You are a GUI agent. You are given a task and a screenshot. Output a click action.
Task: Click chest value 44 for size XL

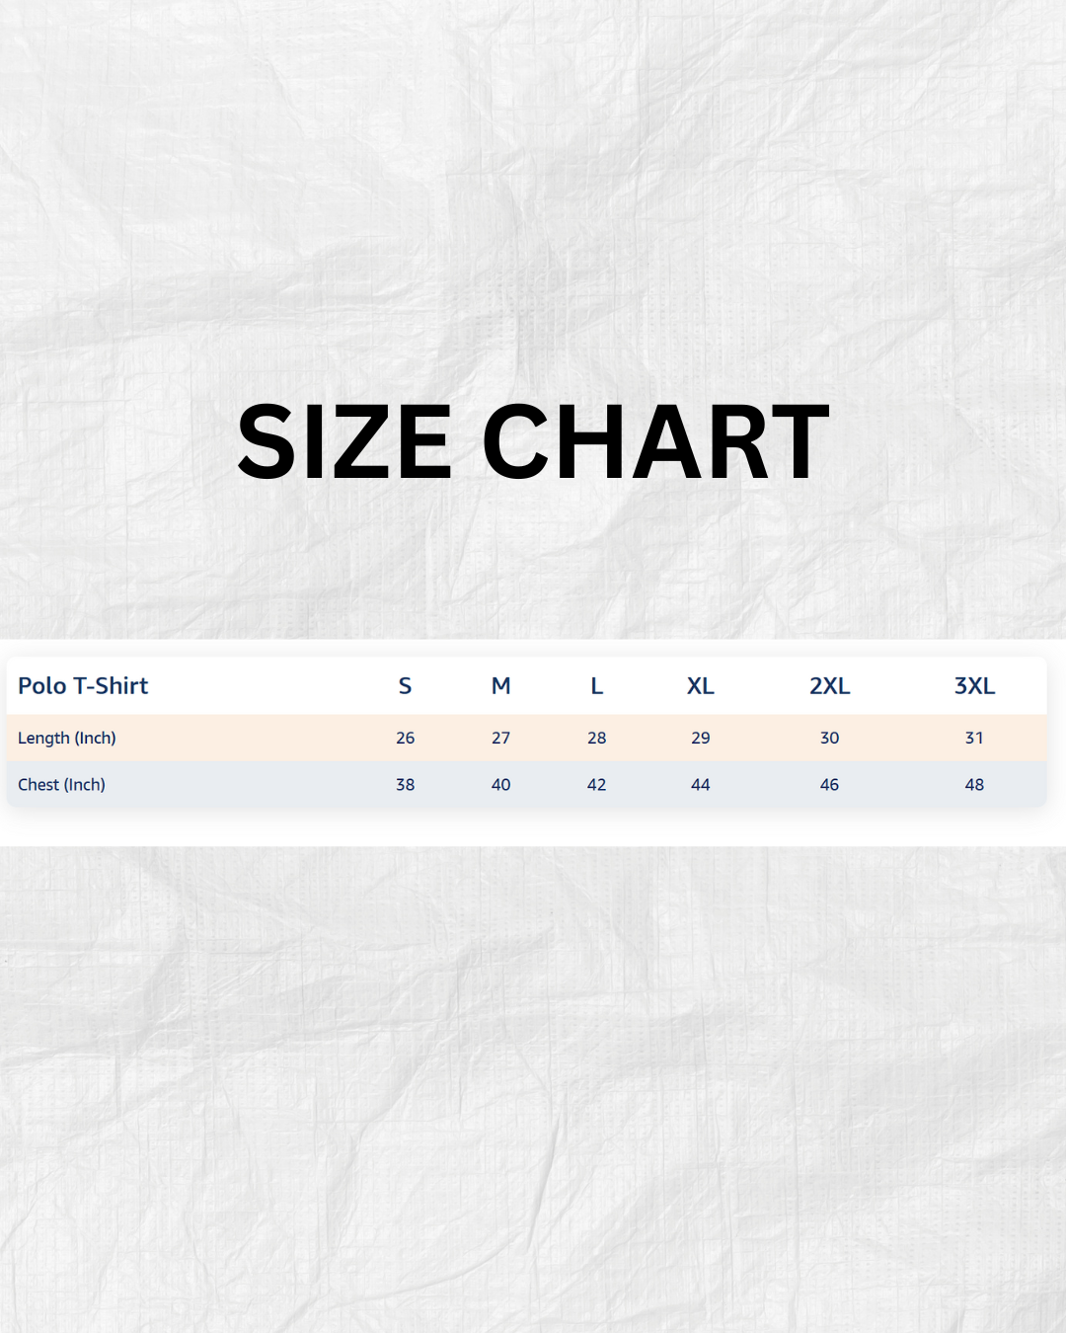click(701, 785)
